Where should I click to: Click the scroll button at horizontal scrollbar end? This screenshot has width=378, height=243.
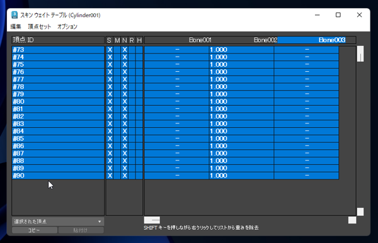click(x=352, y=220)
